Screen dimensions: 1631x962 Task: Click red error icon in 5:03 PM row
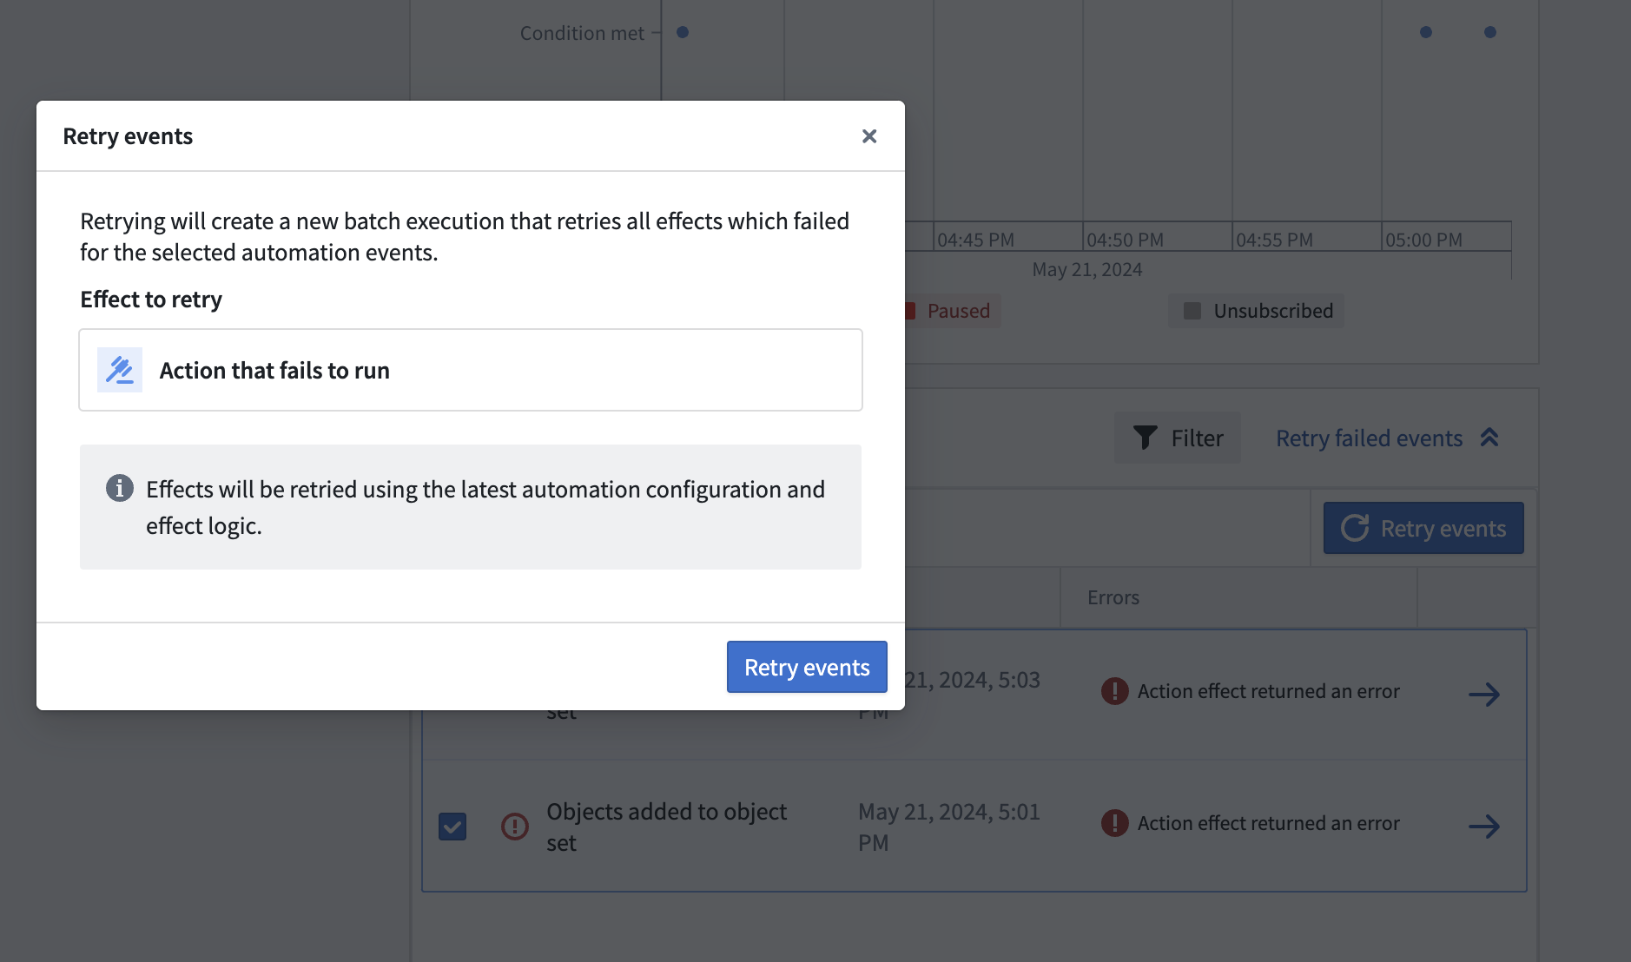[1115, 691]
